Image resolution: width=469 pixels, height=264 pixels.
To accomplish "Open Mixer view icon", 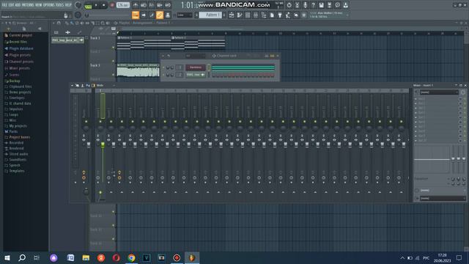I will point(256,15).
